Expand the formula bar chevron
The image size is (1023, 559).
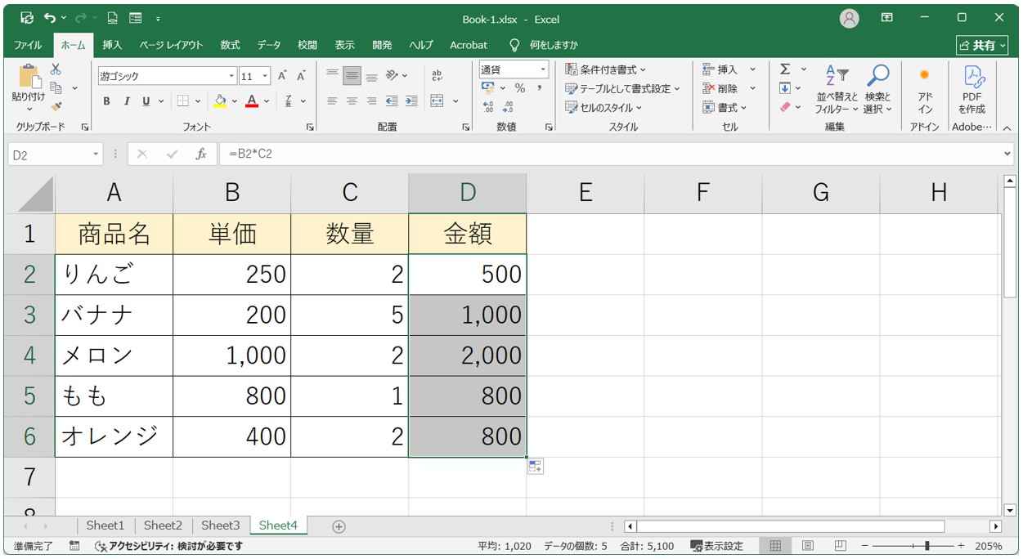click(x=1007, y=154)
